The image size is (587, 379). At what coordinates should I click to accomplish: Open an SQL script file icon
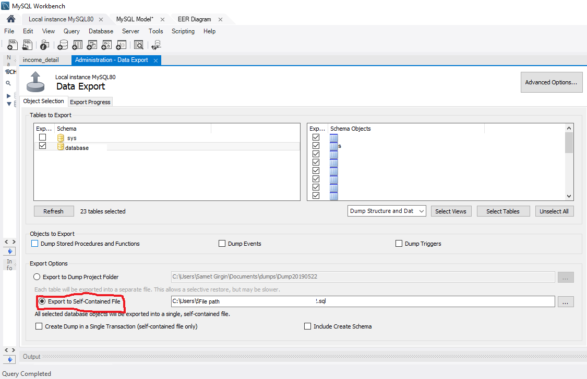tap(27, 45)
